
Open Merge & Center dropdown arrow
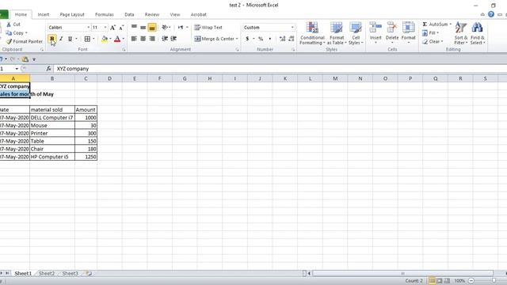237,39
